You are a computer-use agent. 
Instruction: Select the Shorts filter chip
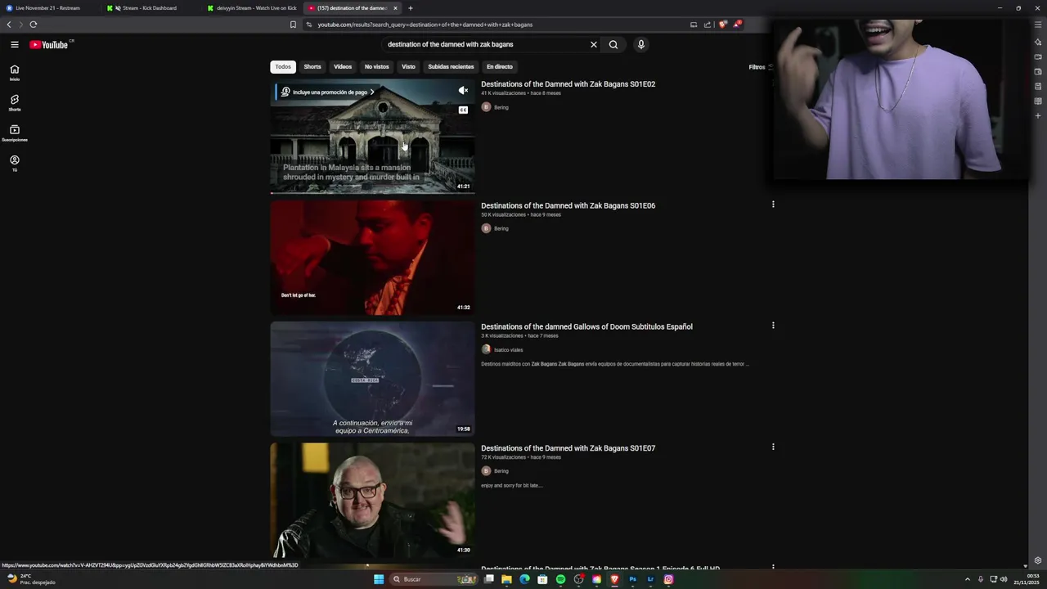point(312,67)
